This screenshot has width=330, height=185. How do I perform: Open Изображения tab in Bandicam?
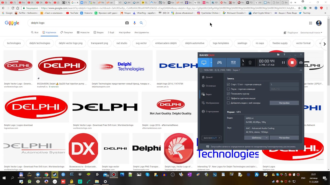click(210, 103)
